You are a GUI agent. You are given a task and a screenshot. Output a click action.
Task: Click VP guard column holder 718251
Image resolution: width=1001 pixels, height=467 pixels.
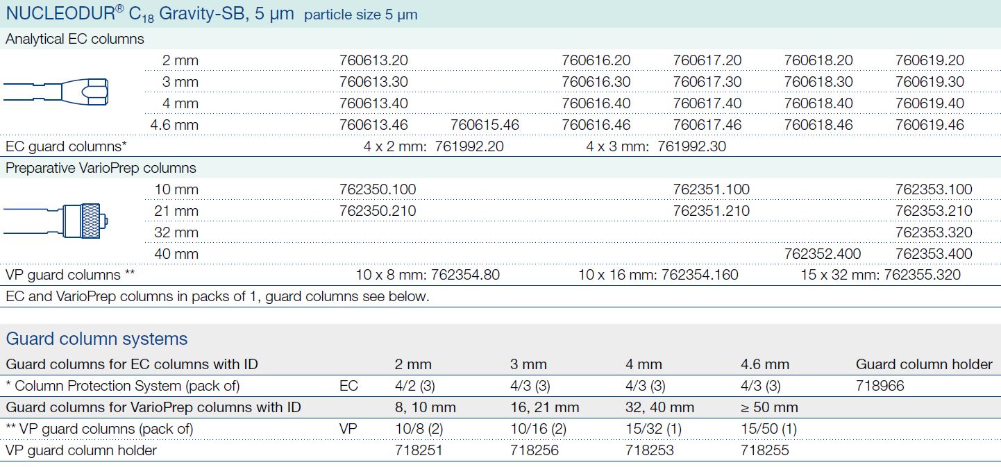[x=418, y=450]
